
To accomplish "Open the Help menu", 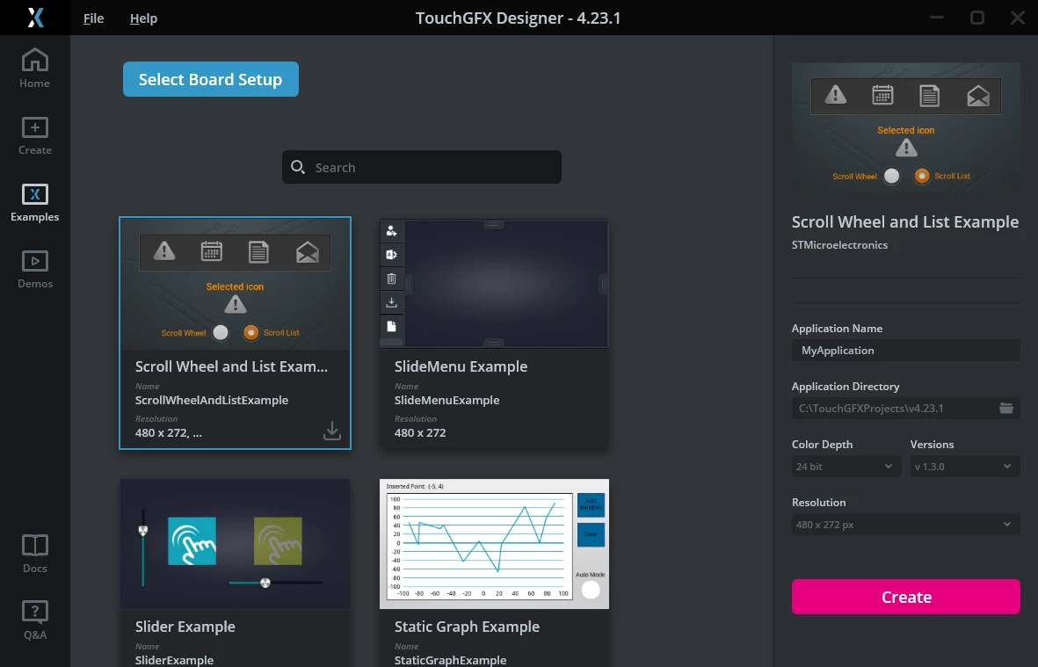I will coord(143,18).
